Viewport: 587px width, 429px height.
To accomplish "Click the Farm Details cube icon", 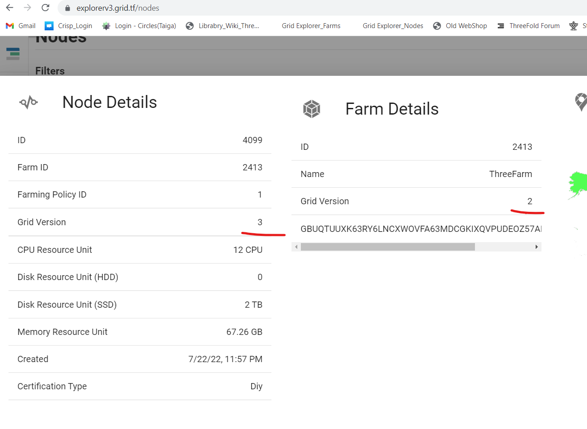I will click(x=311, y=109).
